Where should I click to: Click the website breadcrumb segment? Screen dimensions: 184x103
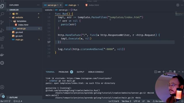pos(49,10)
